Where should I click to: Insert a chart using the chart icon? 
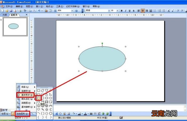click(46, 11)
